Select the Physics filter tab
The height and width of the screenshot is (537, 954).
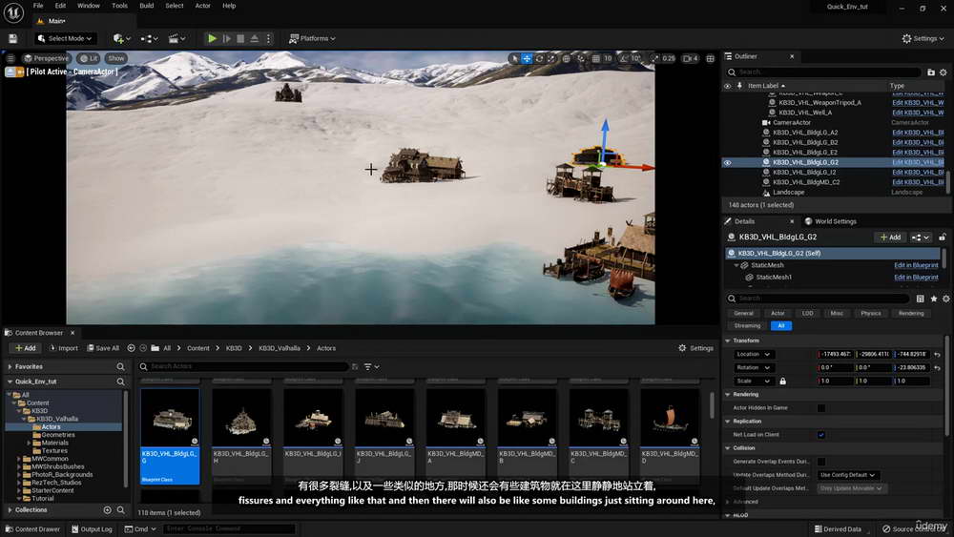871,313
